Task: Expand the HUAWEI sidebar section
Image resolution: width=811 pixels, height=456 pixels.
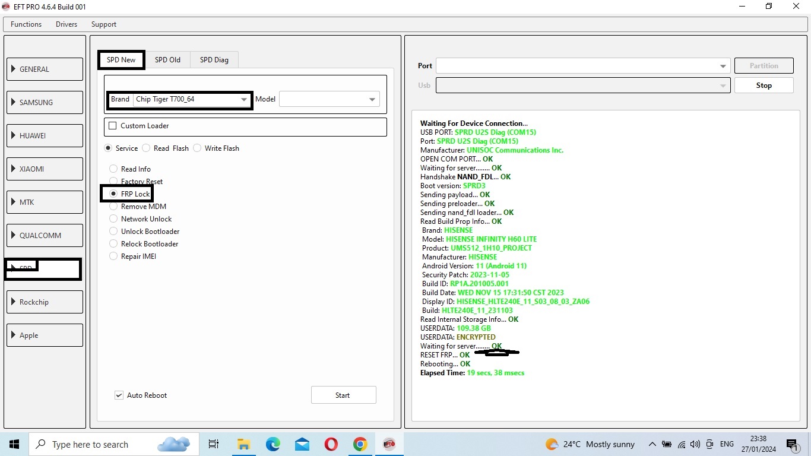Action: pos(45,135)
